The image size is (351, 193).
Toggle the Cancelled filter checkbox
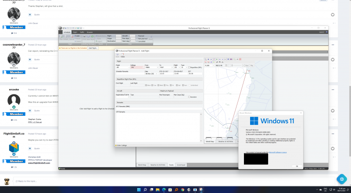coord(137,41)
